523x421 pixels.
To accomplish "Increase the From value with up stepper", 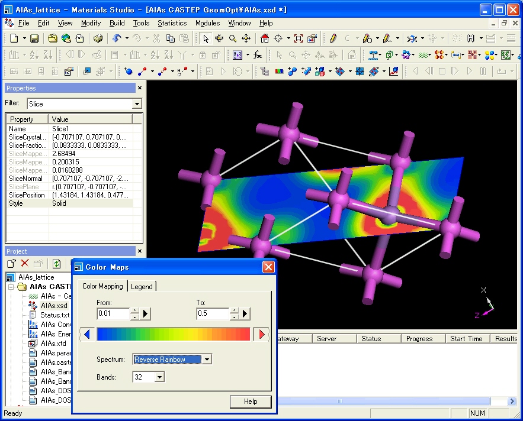I will [134, 310].
